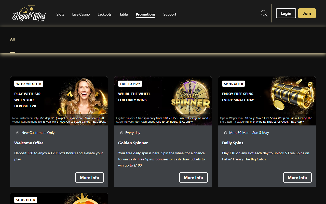
Task: Open the Support page
Action: [170, 14]
